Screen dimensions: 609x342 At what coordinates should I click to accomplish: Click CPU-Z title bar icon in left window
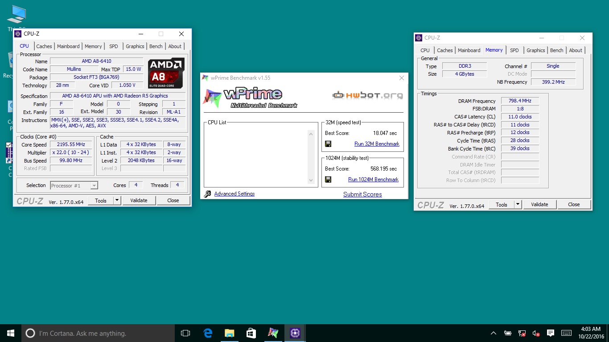click(18, 34)
